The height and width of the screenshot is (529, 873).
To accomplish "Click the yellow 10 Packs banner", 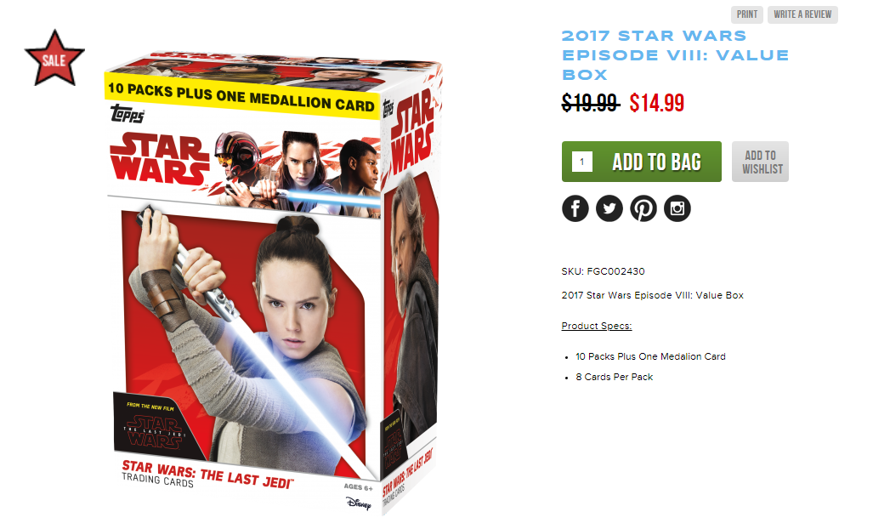I will [241, 96].
